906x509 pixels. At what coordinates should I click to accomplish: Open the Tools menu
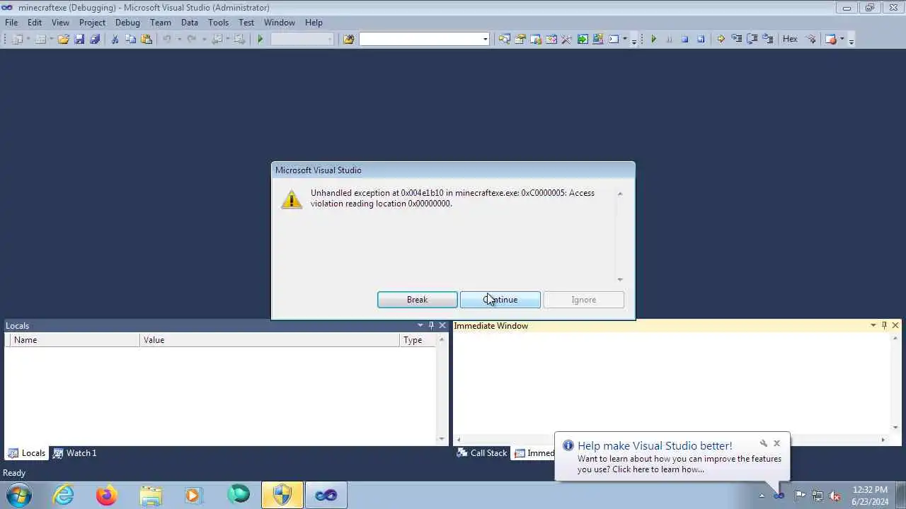tap(218, 23)
